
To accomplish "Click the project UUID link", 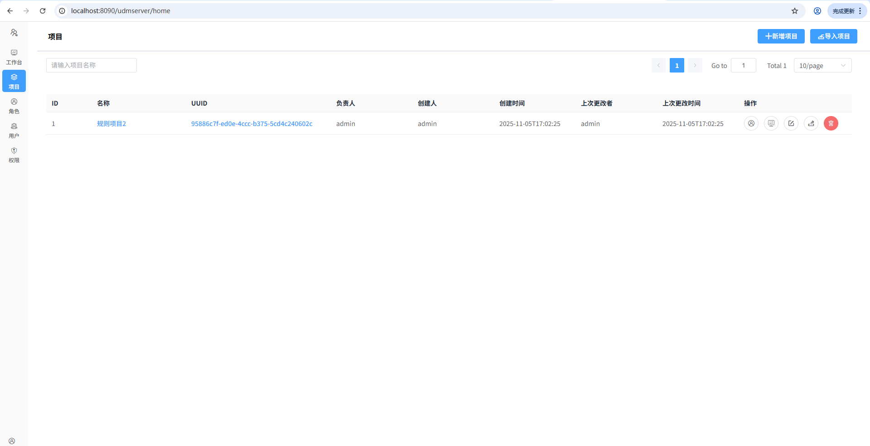I will [x=251, y=124].
